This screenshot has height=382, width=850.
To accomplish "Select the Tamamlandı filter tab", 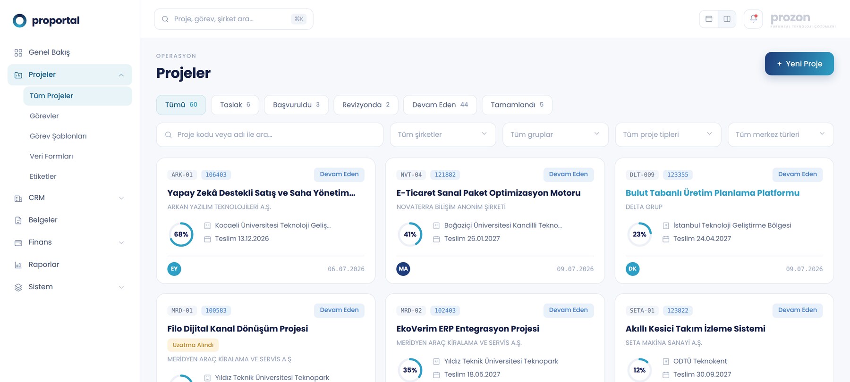I will [517, 105].
